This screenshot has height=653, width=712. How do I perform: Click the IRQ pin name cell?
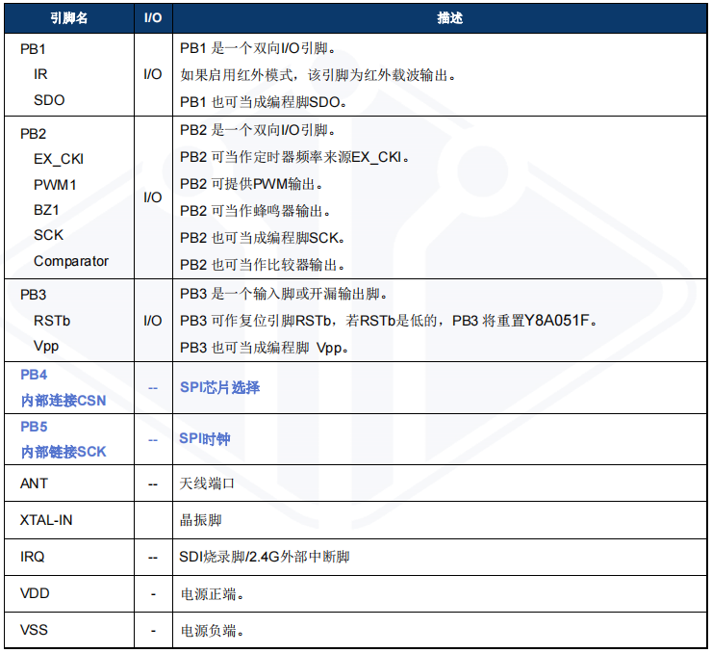point(33,557)
